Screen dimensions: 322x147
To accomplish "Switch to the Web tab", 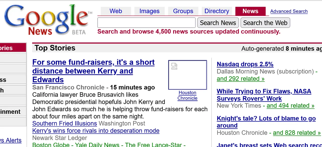I will 116,11.
